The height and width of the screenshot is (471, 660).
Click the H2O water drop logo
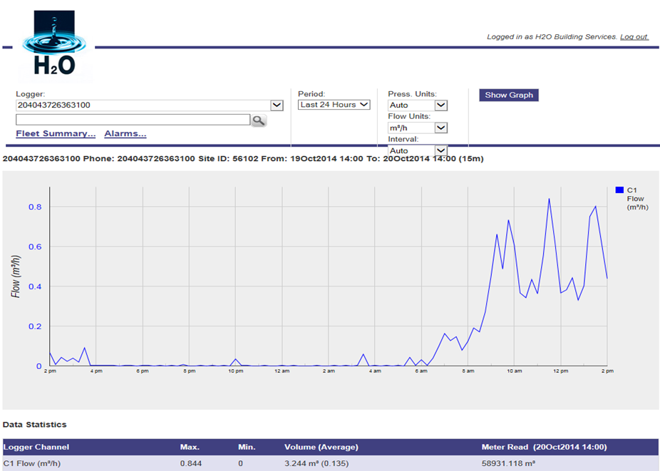[54, 45]
